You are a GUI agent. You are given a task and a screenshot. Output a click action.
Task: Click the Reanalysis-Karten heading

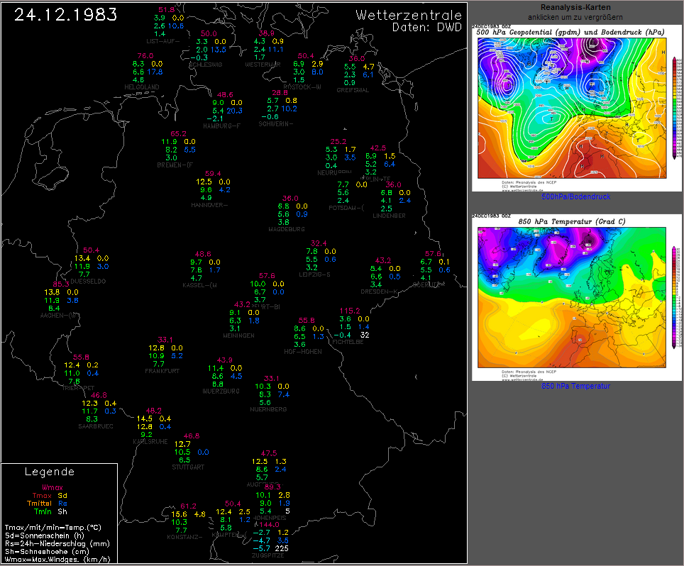(x=575, y=7)
